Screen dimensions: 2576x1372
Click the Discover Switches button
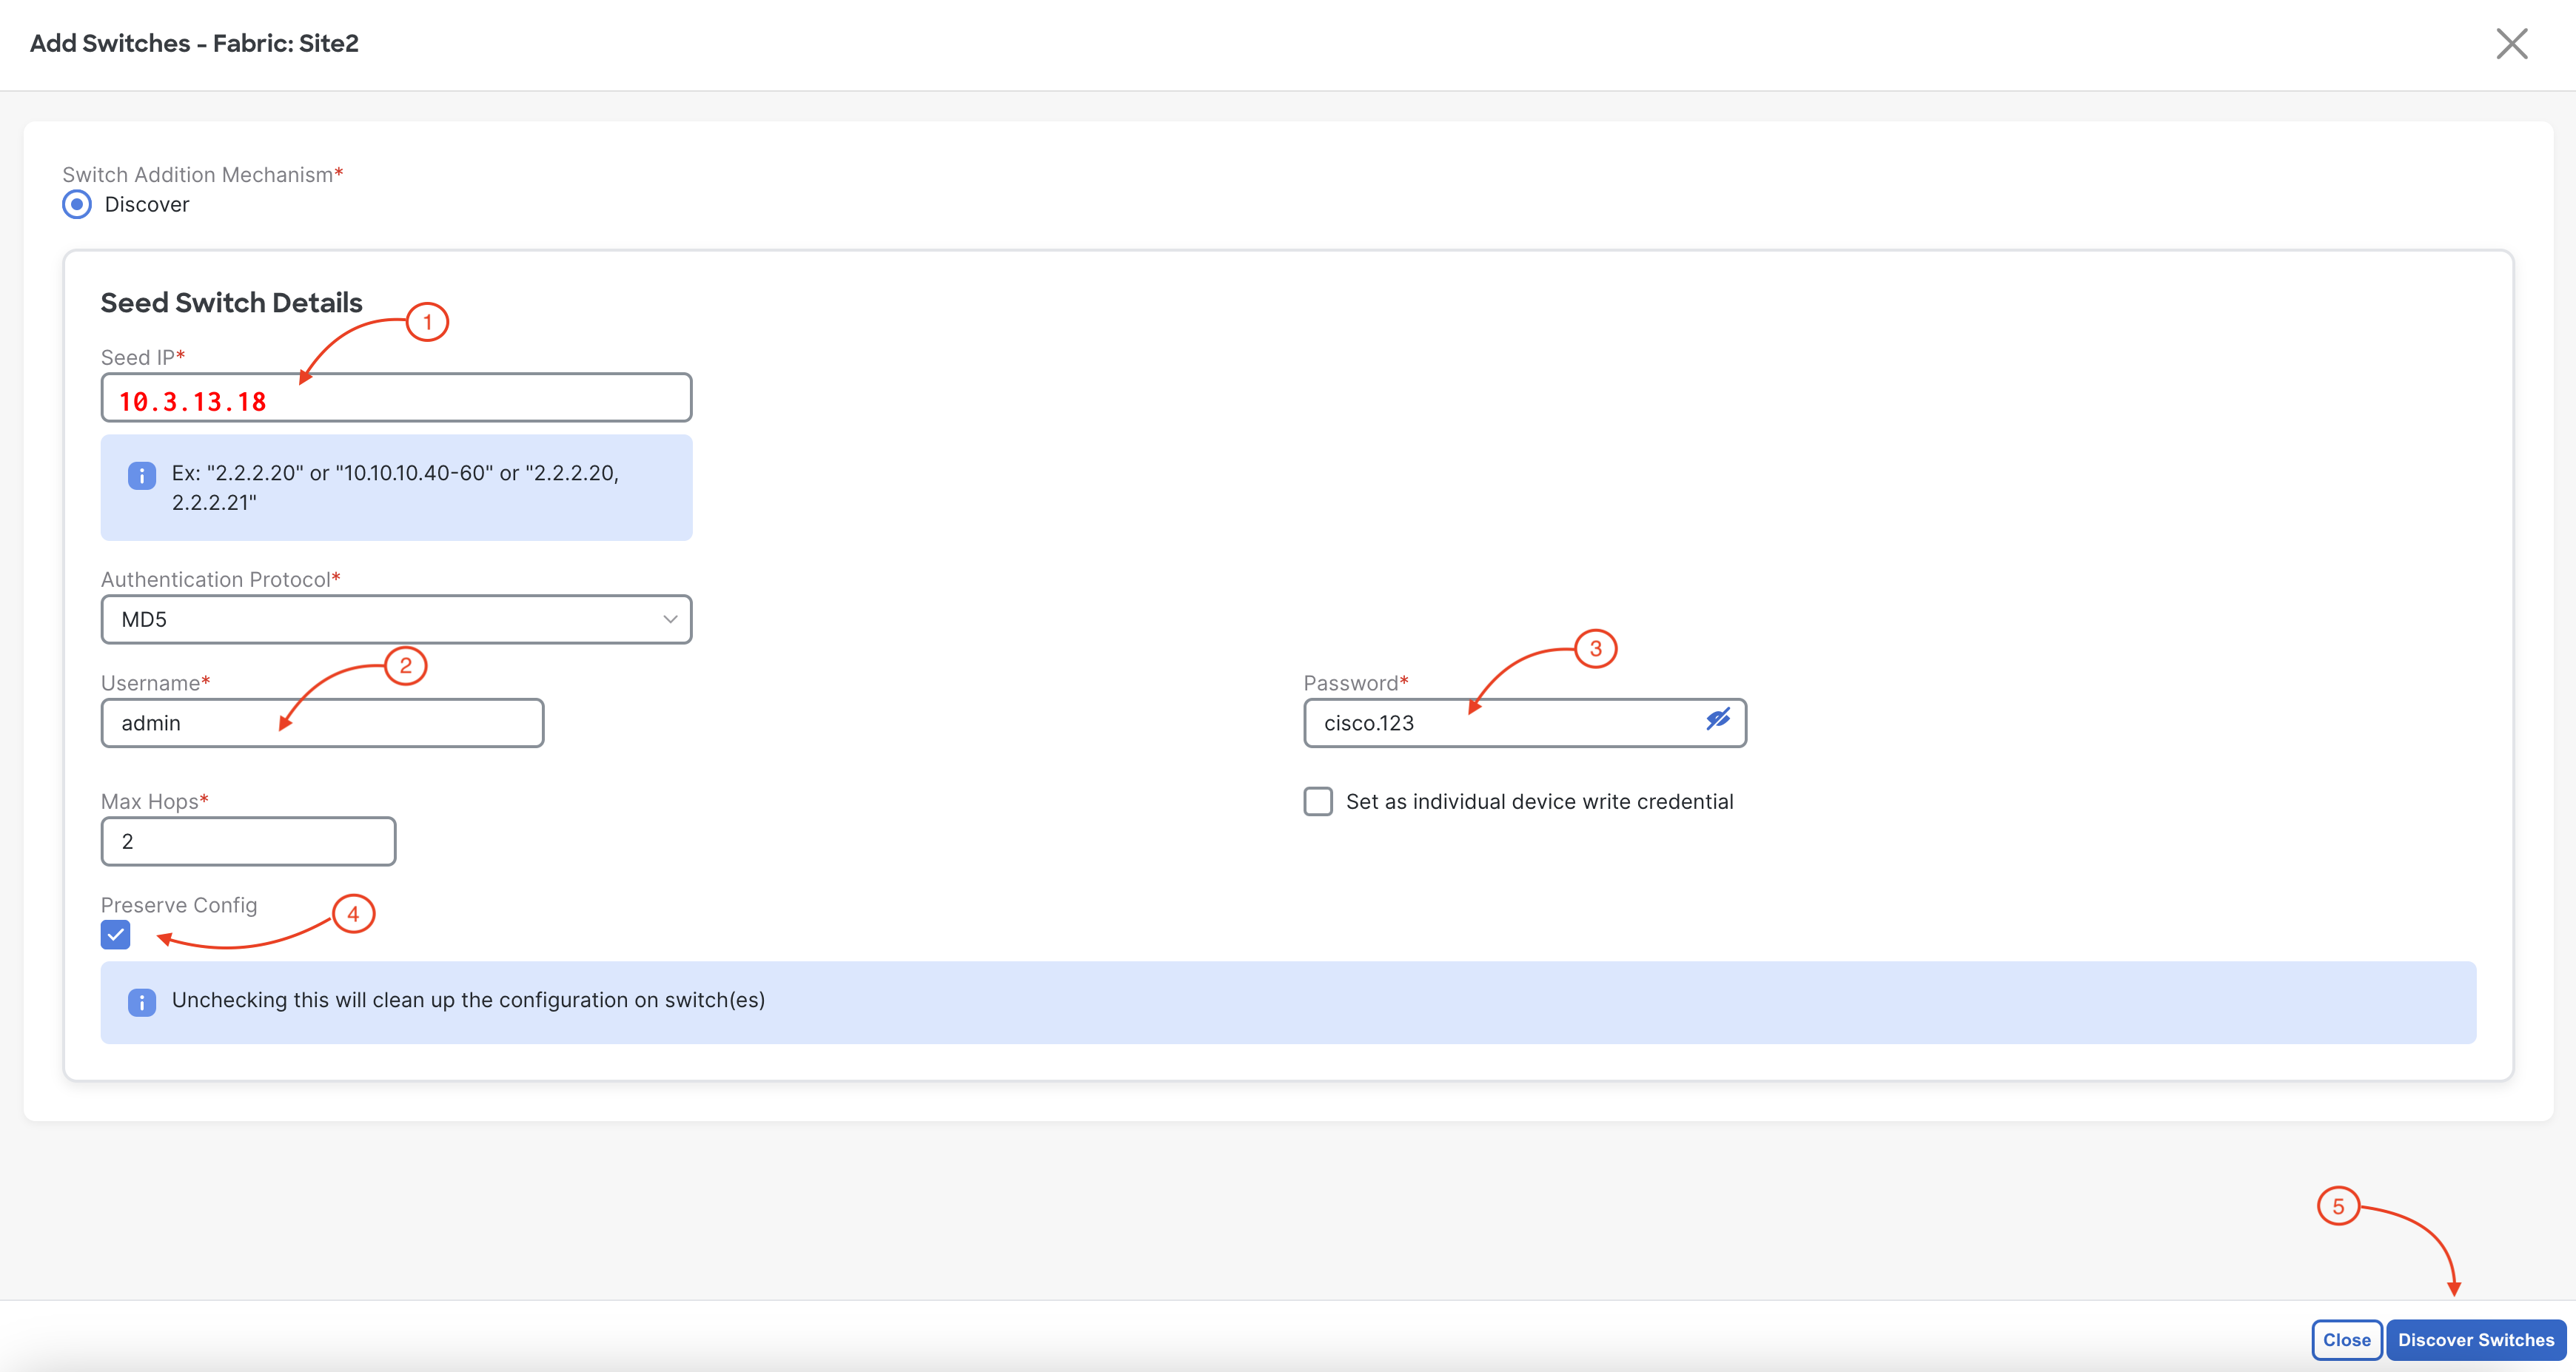point(2475,1340)
